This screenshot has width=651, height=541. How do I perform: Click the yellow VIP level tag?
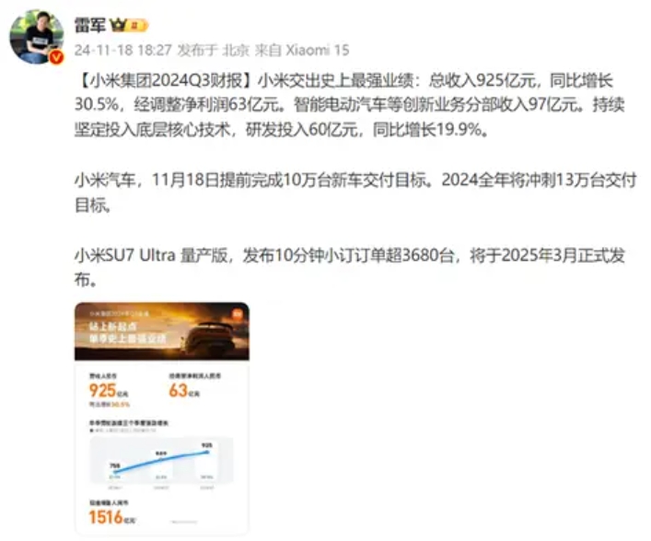point(136,26)
